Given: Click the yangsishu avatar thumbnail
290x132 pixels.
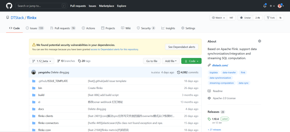Looking at the screenshot, I should [x=34, y=72].
